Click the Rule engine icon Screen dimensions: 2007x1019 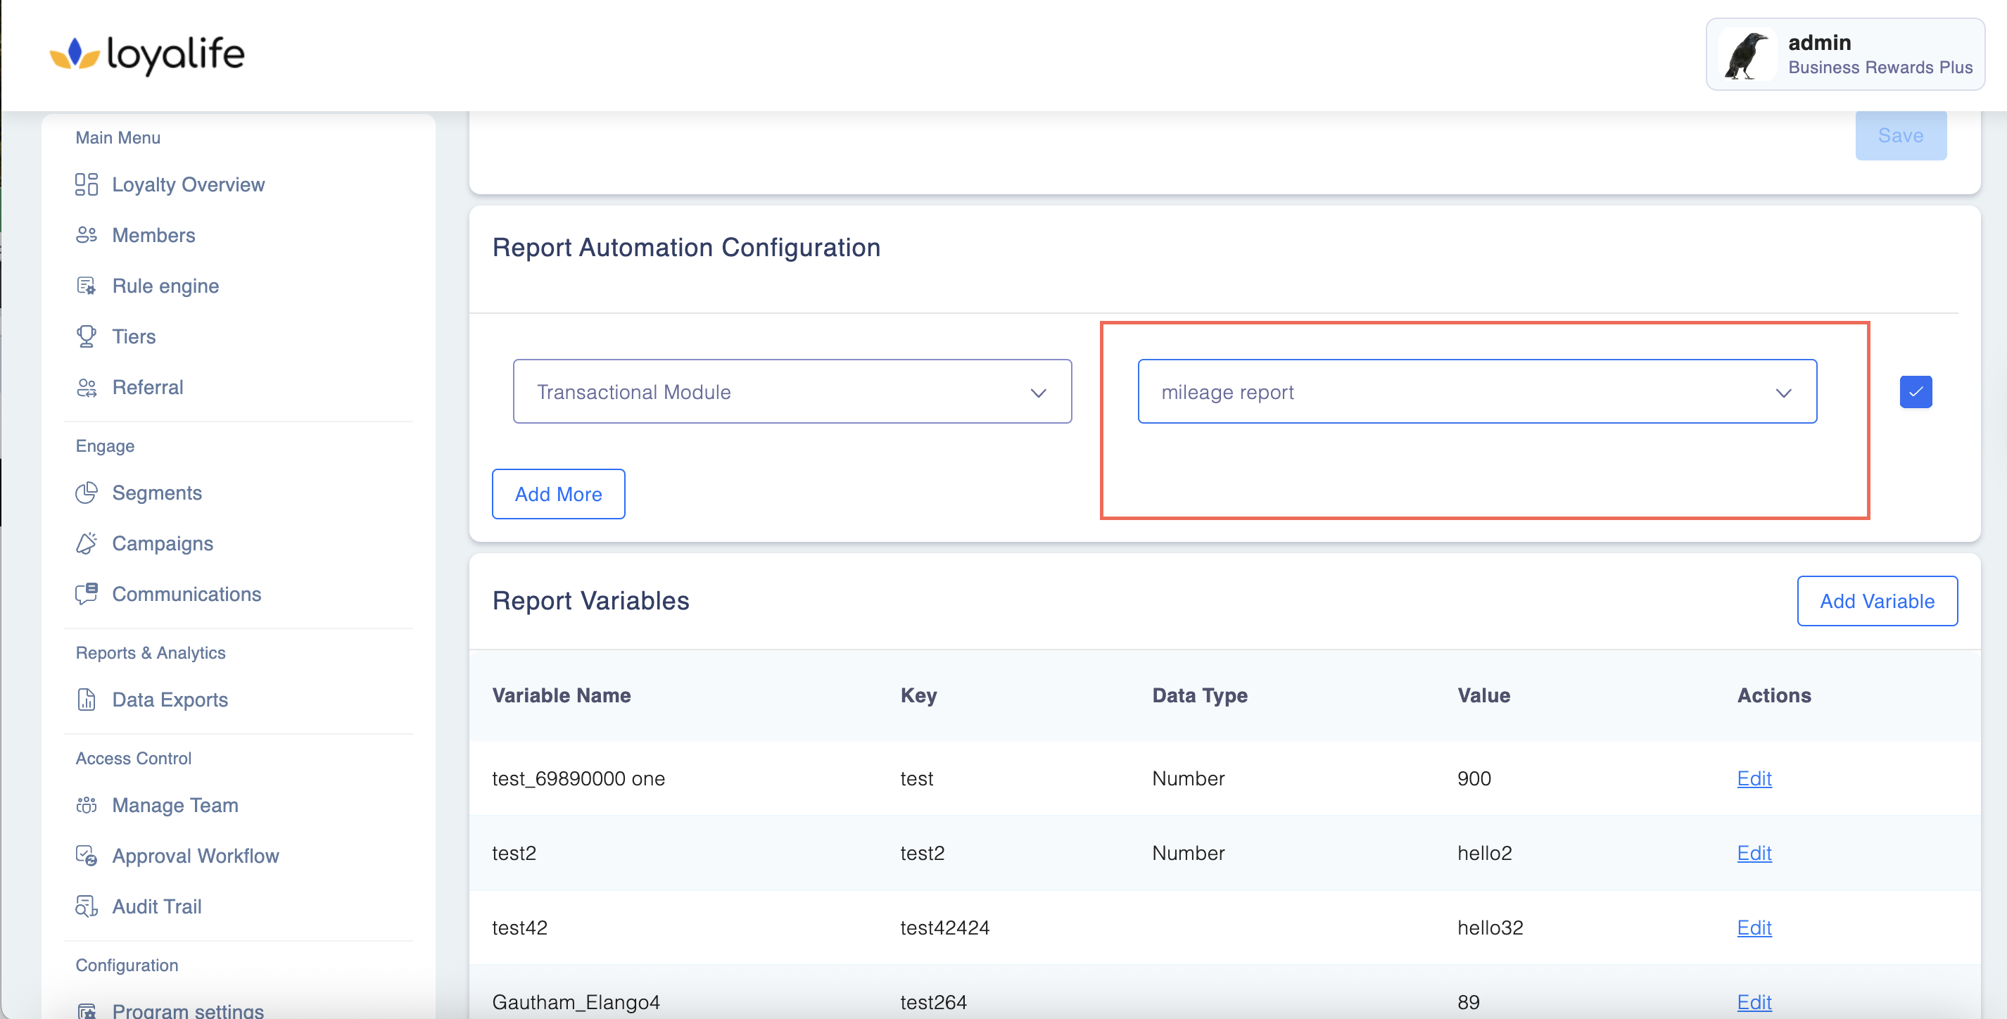coord(86,286)
